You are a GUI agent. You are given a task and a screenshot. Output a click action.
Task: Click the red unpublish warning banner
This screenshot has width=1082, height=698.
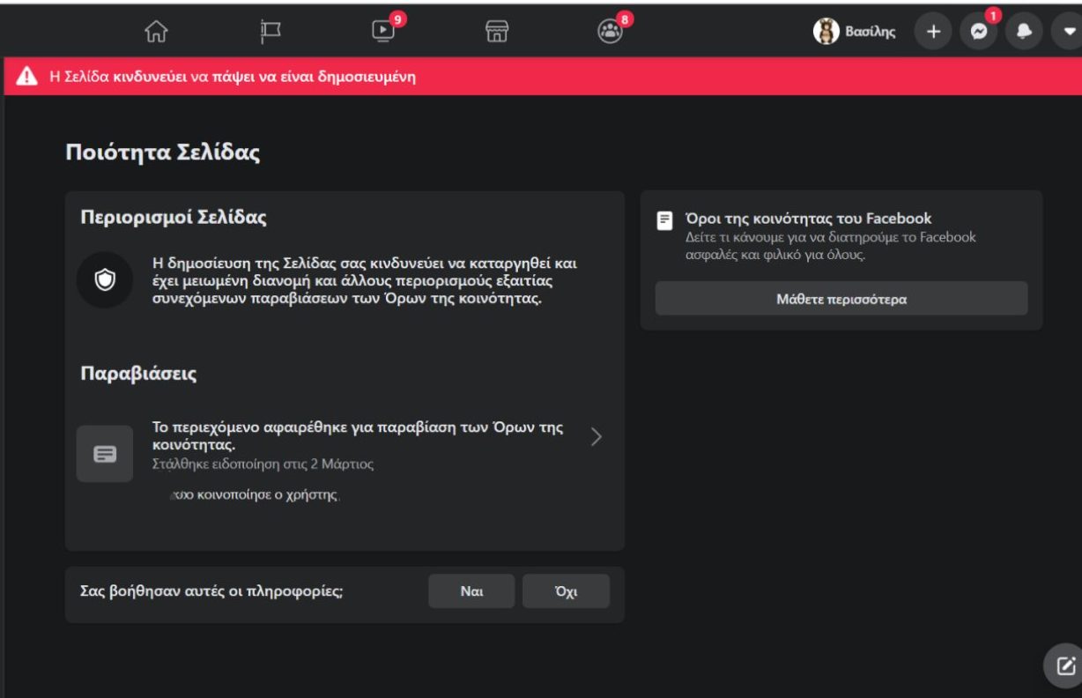(541, 77)
